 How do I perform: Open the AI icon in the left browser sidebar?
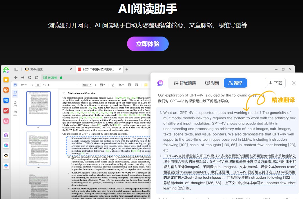click(6, 145)
